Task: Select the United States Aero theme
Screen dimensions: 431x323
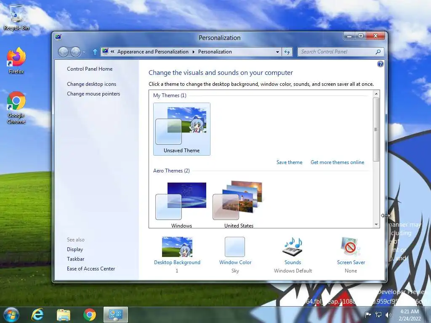Action: pyautogui.click(x=239, y=204)
